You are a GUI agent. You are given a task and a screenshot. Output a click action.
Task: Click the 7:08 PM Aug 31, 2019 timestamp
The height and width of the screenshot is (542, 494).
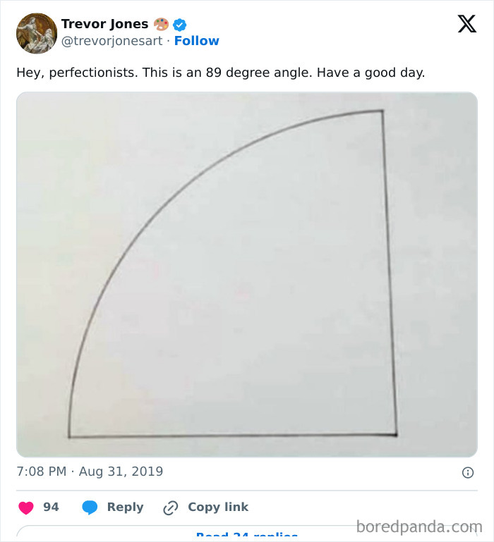click(90, 472)
